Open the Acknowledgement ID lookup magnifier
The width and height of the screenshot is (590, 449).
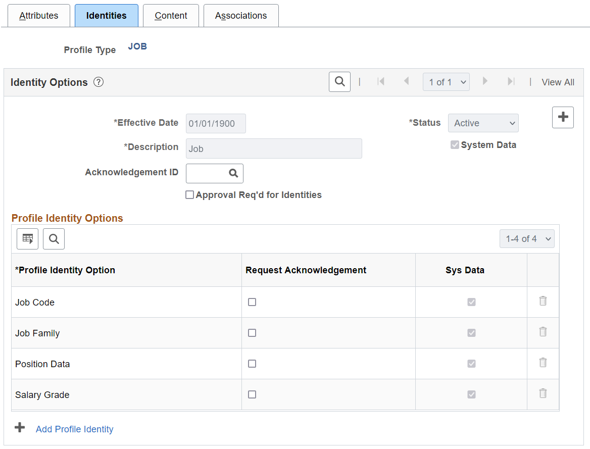(233, 173)
